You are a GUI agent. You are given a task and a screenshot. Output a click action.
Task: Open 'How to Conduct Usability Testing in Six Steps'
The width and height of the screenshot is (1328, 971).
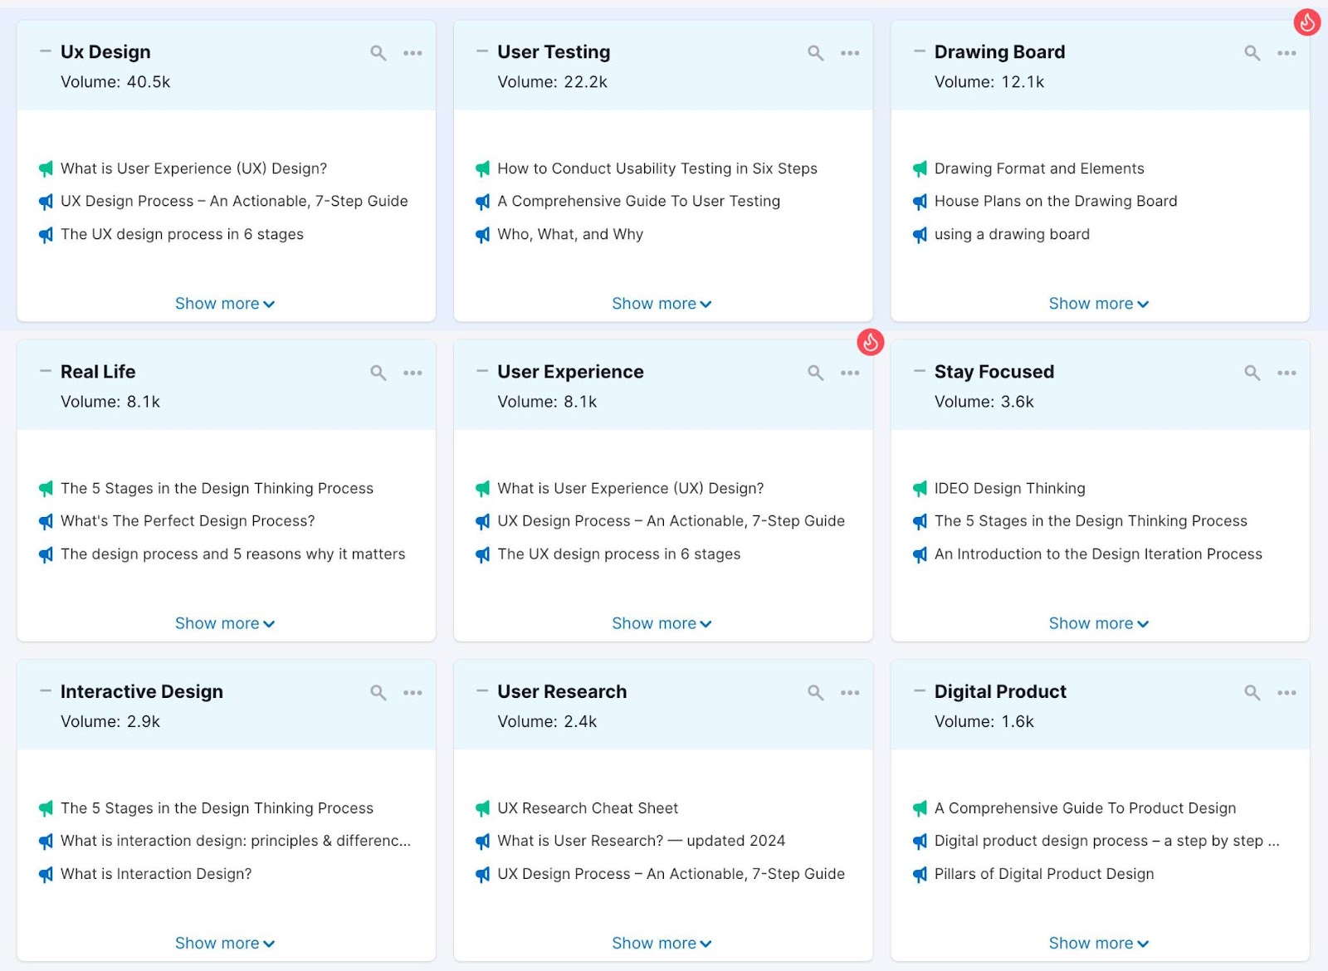657,168
